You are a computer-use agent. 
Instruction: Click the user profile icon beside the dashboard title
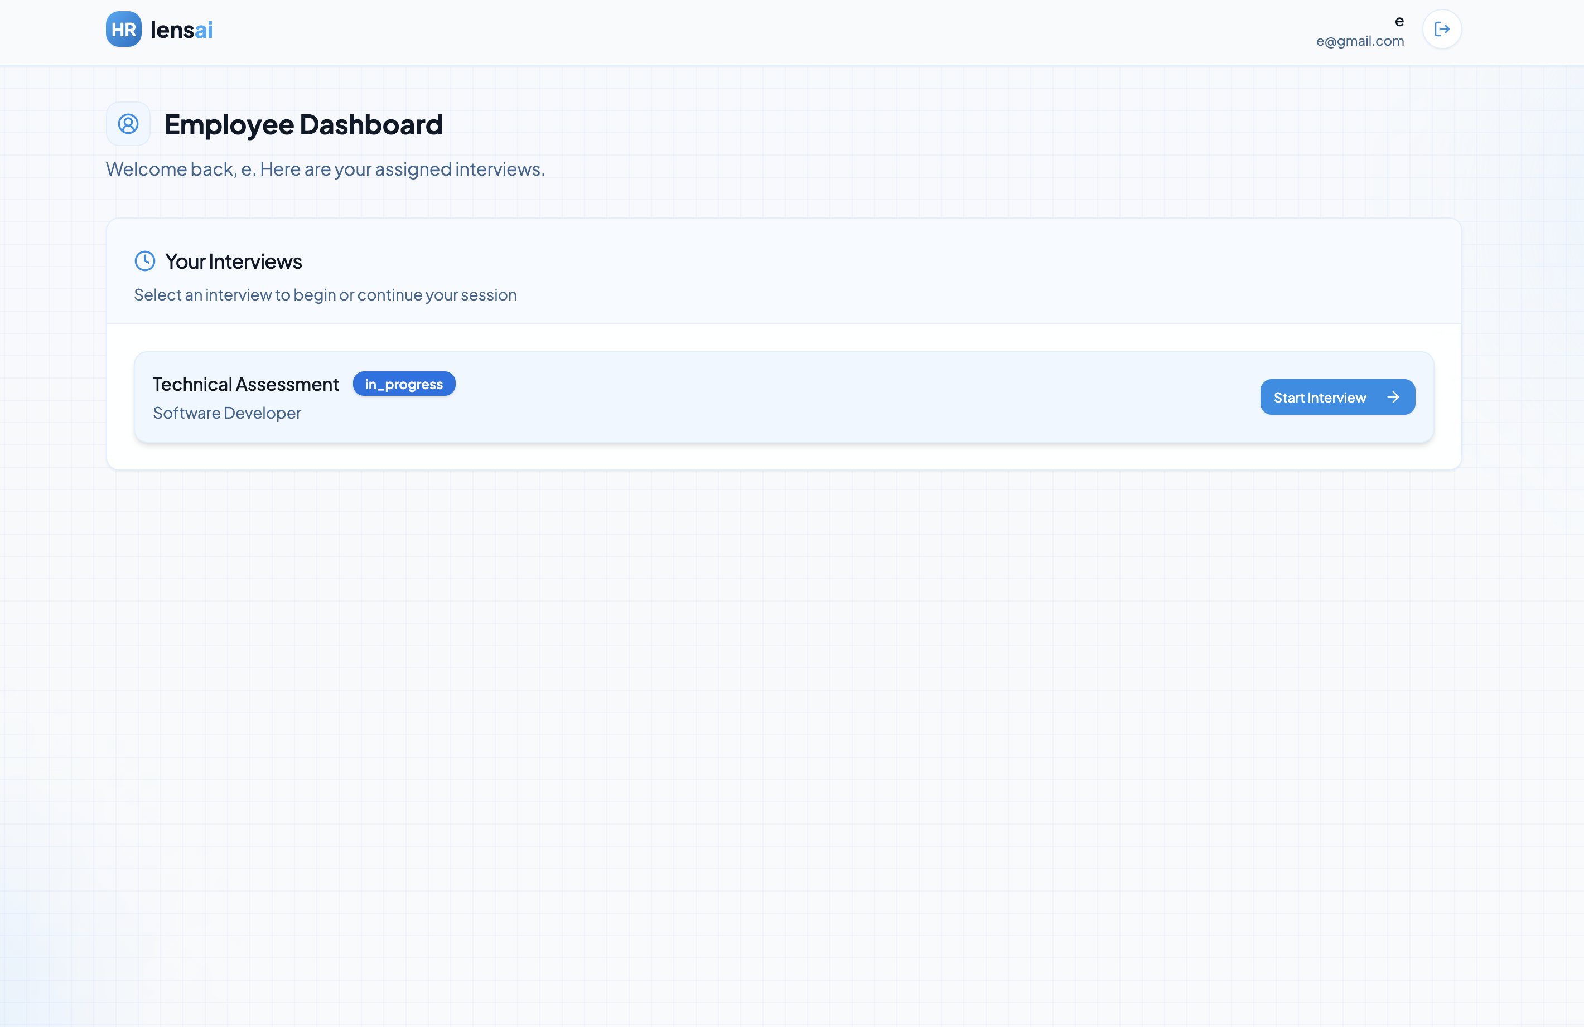(x=128, y=124)
